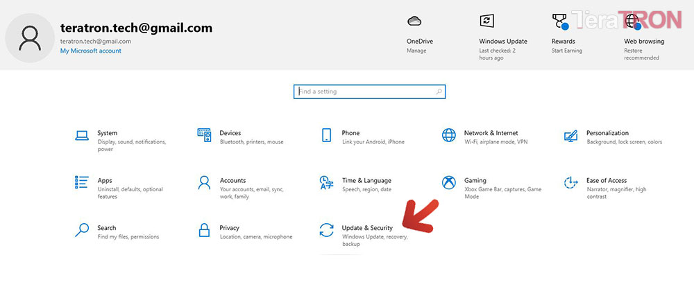Image resolution: width=694 pixels, height=282 pixels.
Task: Click the Rewards medal icon
Action: tap(560, 21)
